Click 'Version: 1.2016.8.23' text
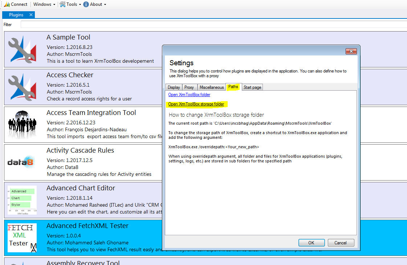Viewport: 407px width, 265px height. (70, 47)
